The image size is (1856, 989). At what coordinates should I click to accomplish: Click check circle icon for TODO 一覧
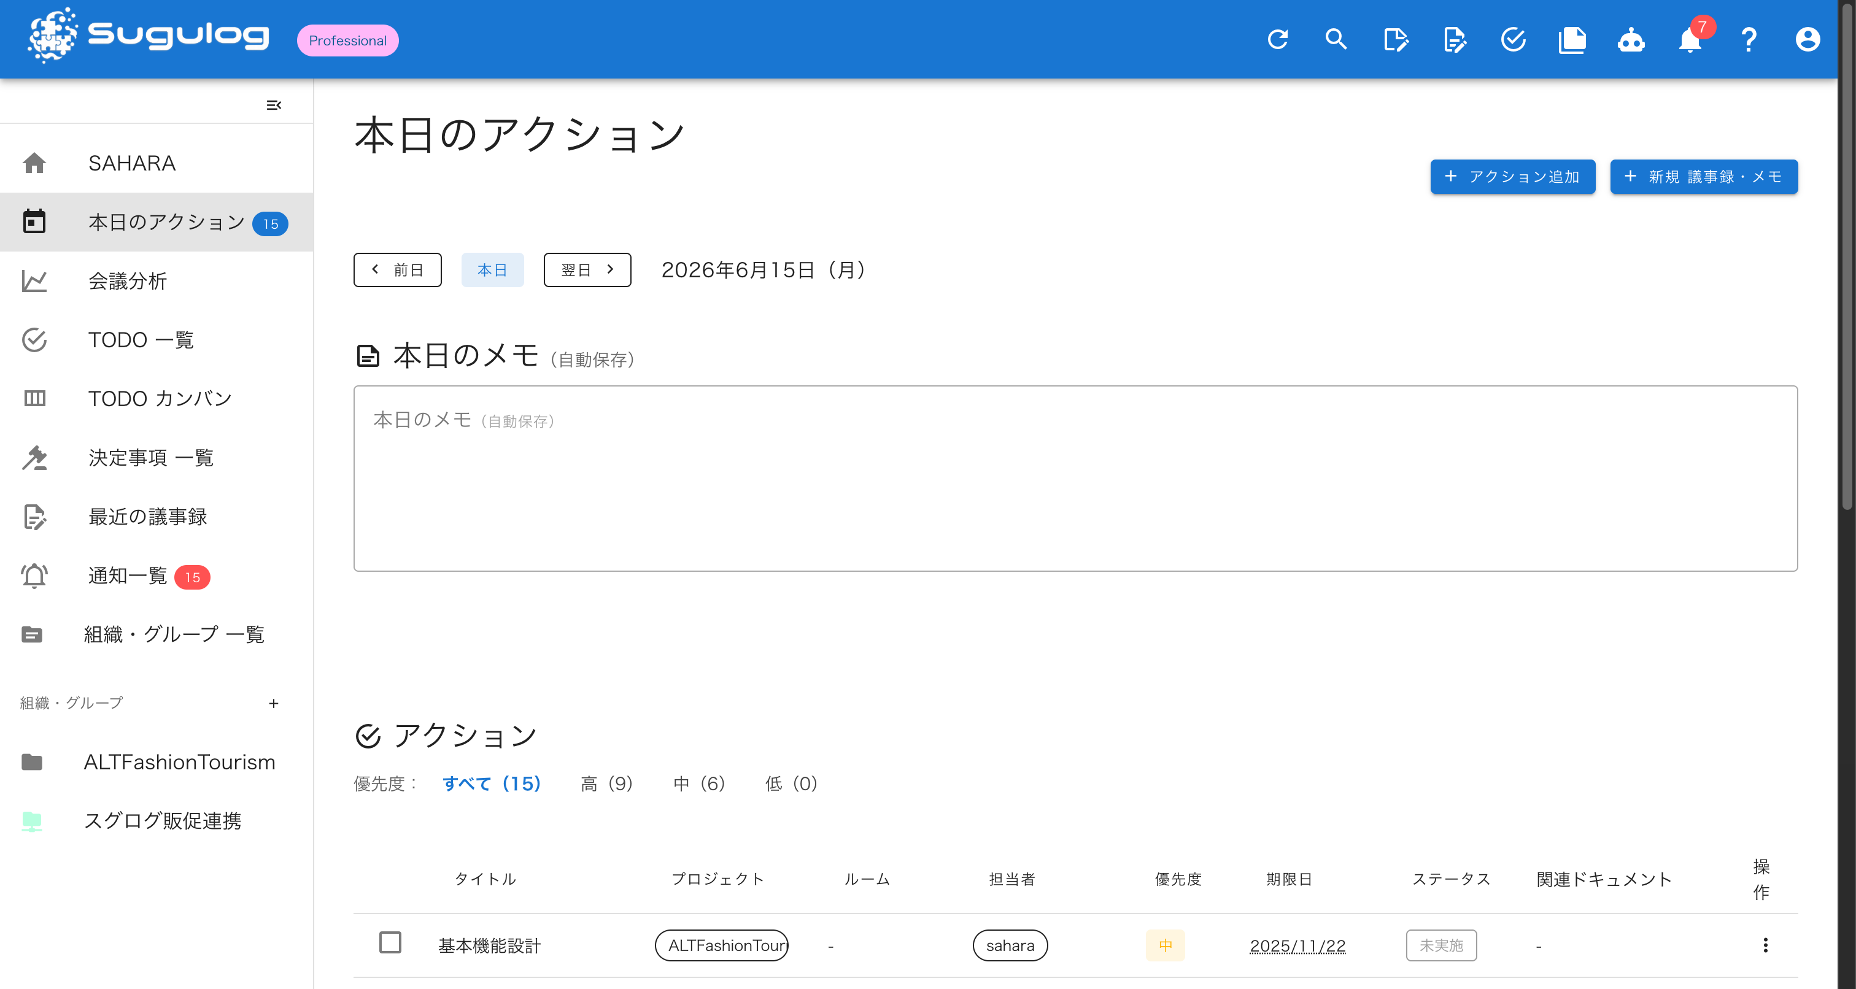coord(34,340)
